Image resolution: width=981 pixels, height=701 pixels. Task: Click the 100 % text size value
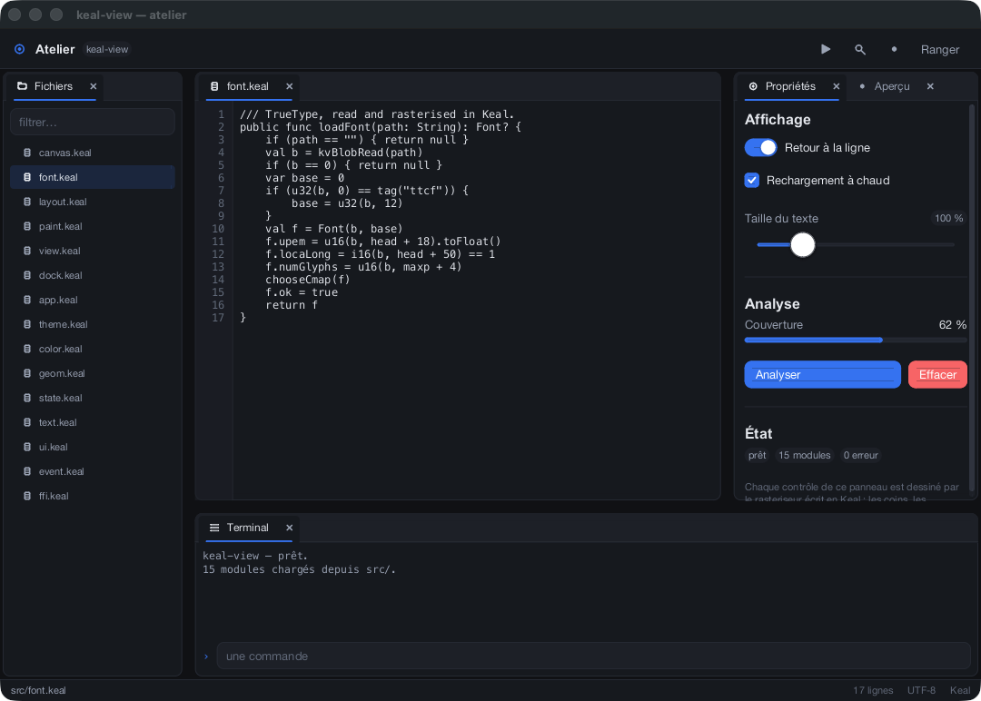click(x=948, y=218)
